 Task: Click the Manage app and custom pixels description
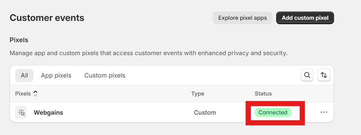pyautogui.click(x=148, y=53)
